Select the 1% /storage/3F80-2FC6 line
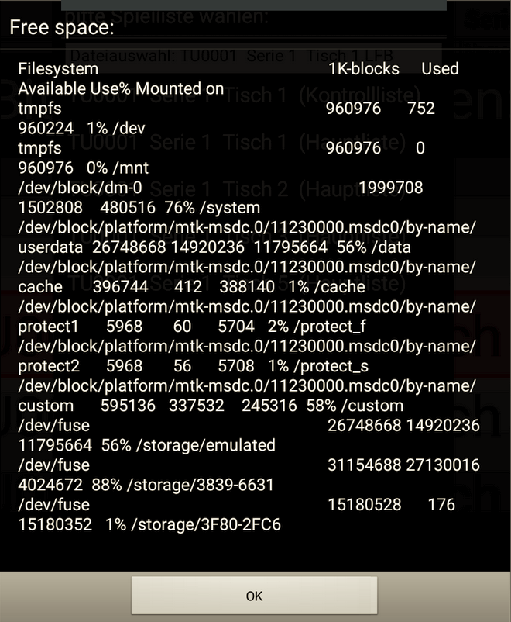 click(149, 524)
